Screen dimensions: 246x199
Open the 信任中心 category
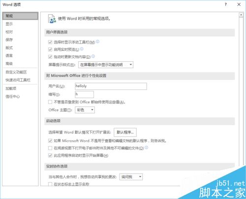point(13,97)
